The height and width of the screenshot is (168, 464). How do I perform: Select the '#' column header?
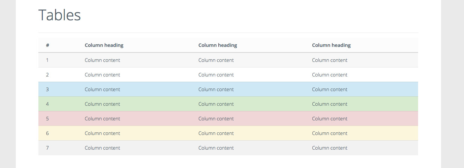click(x=47, y=45)
